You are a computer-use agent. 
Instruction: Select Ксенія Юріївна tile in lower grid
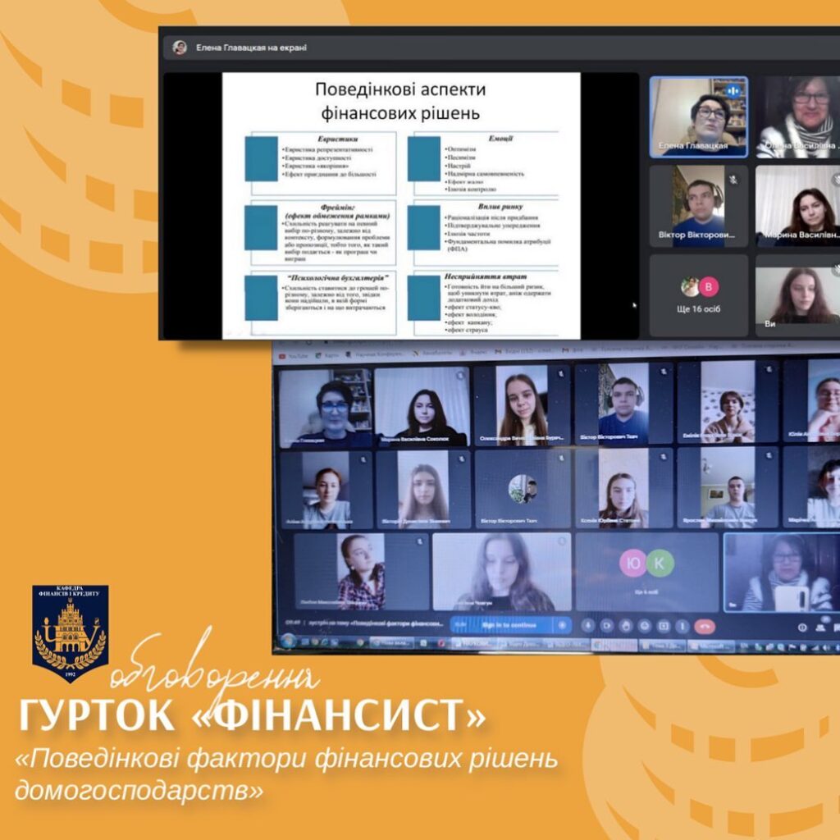pyautogui.click(x=623, y=487)
